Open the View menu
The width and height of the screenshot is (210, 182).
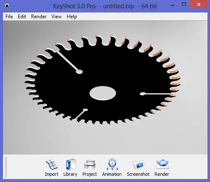[56, 17]
